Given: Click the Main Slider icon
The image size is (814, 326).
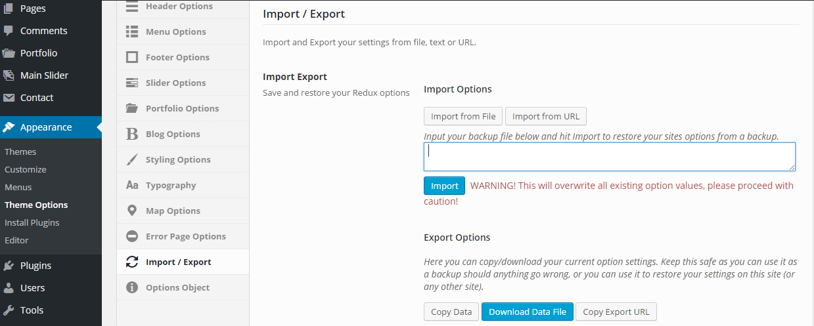Looking at the screenshot, I should [x=9, y=75].
